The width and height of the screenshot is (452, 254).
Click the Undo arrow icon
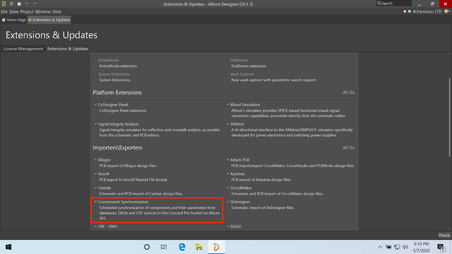pos(27,4)
